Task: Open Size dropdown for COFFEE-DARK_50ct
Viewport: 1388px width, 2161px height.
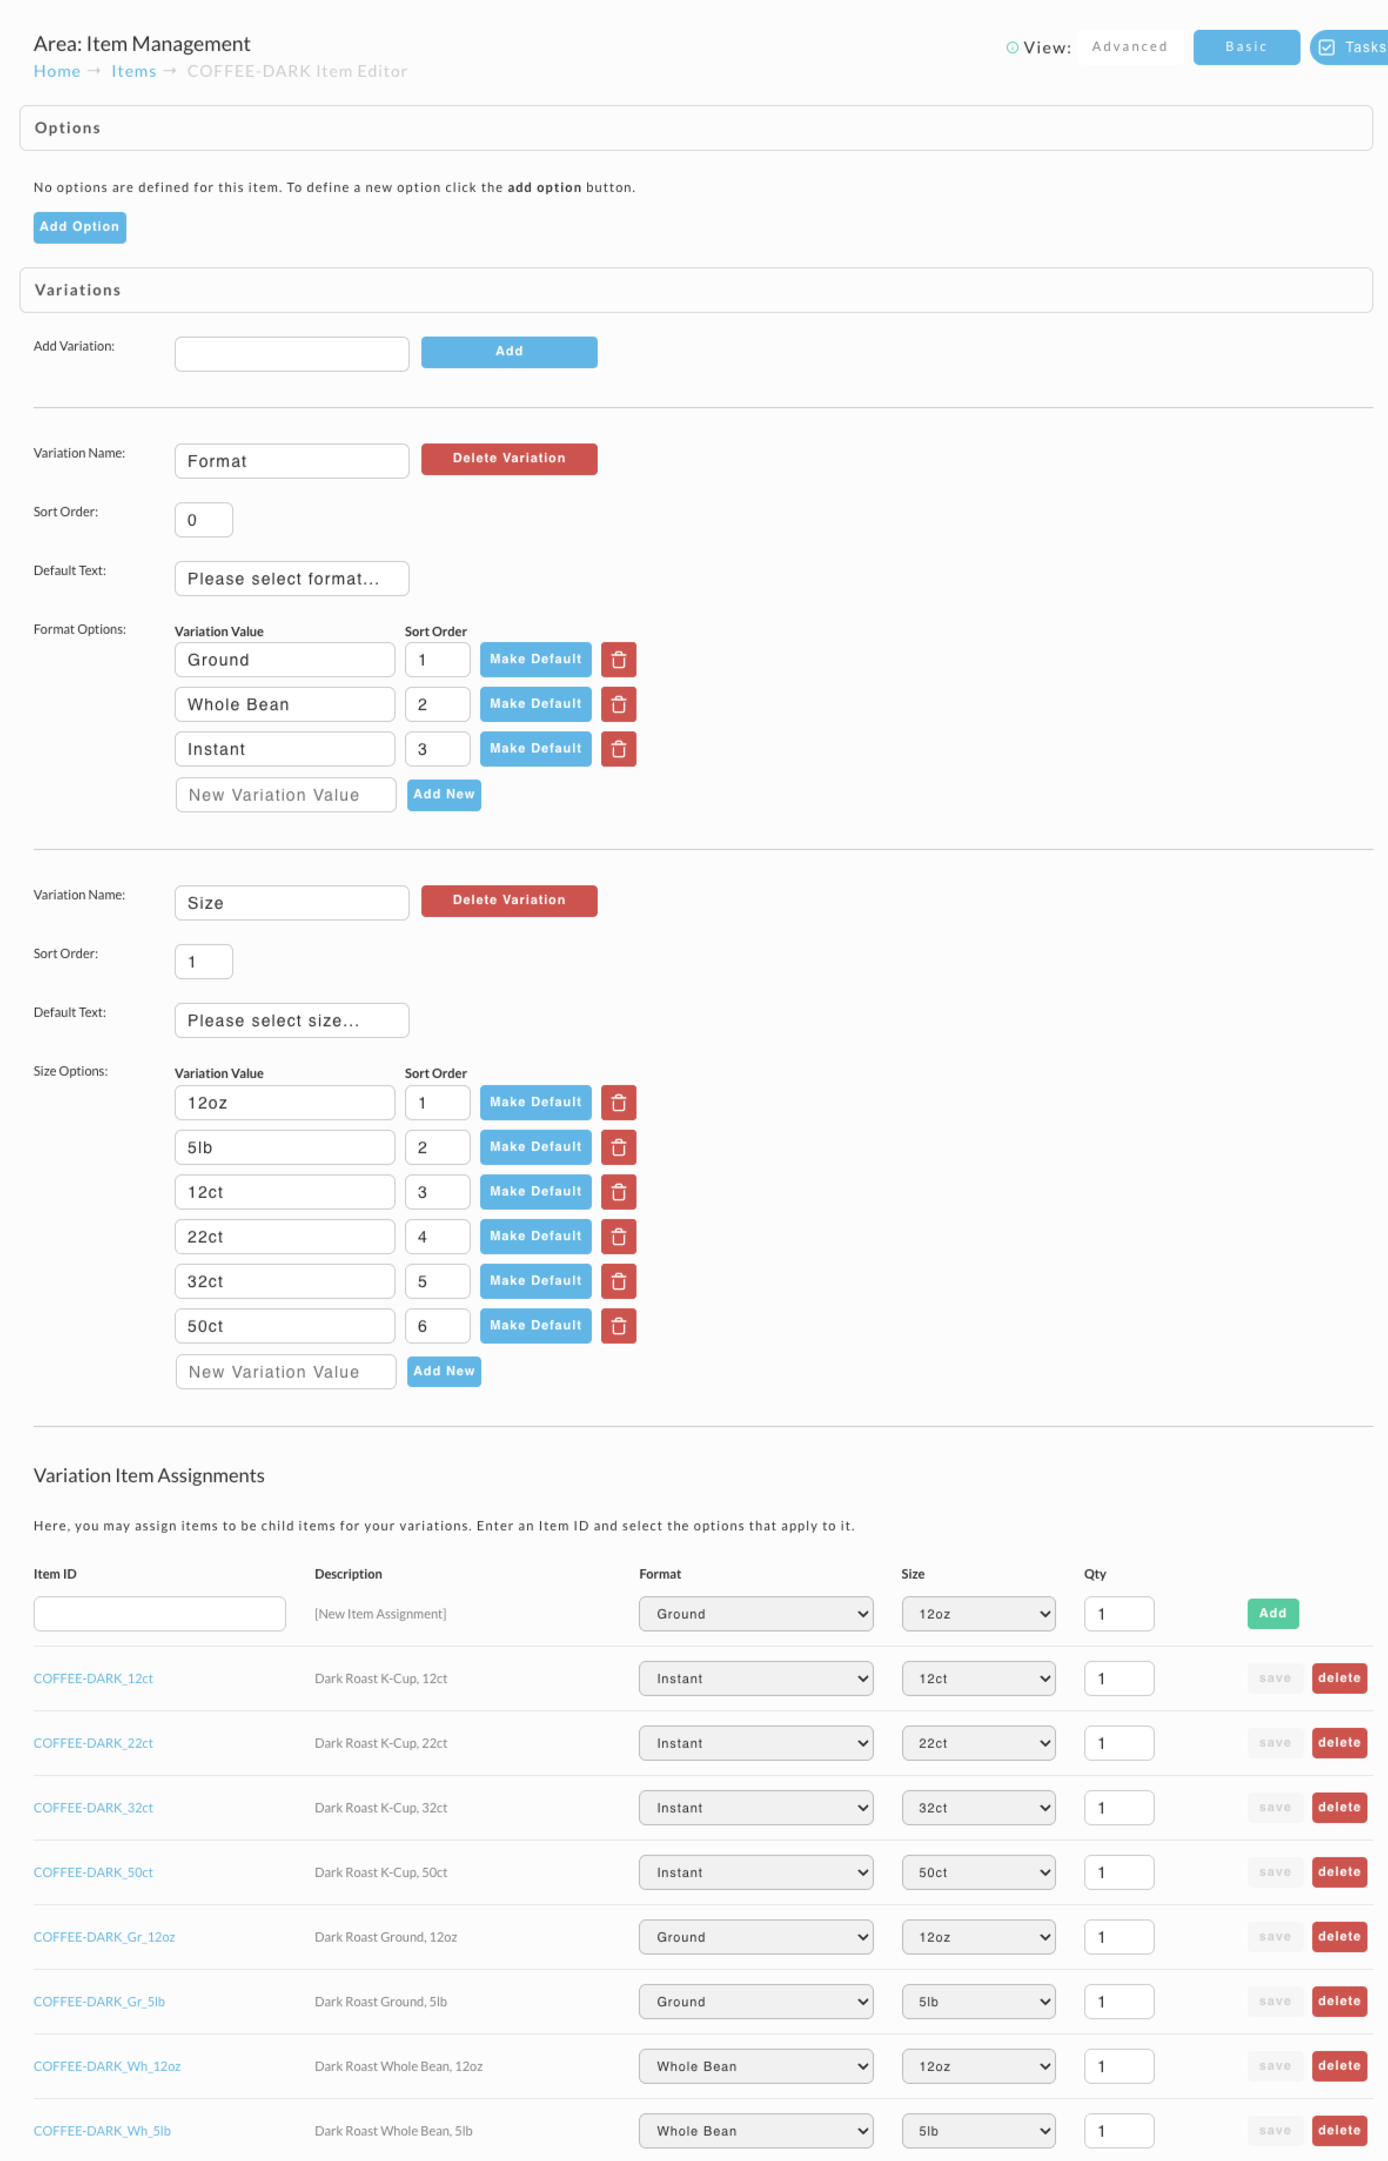Action: (x=978, y=1873)
